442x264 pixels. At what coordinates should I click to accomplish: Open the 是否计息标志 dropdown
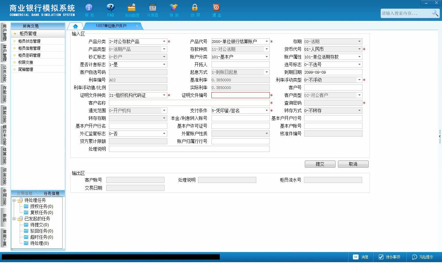164,64
